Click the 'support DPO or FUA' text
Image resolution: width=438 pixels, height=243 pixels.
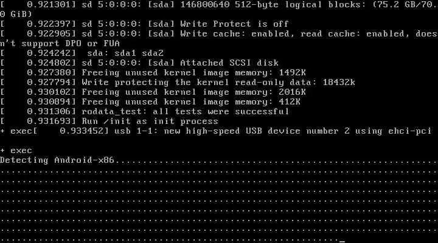71,44
